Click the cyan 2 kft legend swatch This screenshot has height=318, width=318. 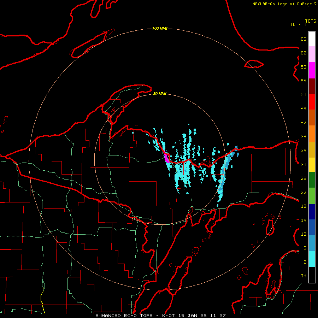click(312, 259)
